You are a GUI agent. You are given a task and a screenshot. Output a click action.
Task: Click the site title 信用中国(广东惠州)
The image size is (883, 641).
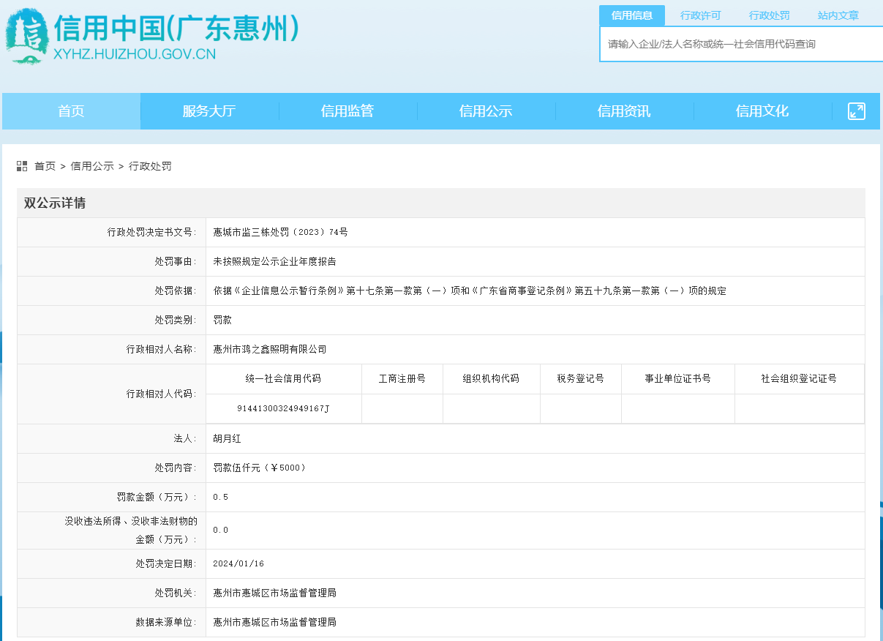[x=176, y=29]
